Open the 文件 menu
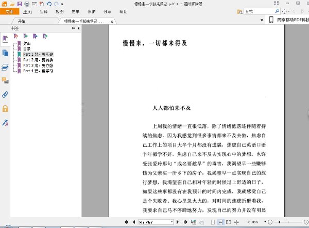309x228 pixels. point(9,12)
